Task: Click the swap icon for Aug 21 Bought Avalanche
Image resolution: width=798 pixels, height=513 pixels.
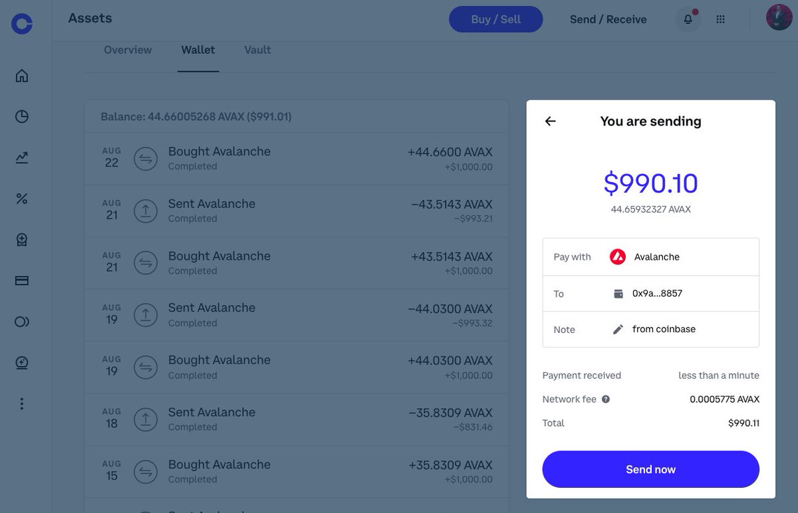Action: pos(146,262)
